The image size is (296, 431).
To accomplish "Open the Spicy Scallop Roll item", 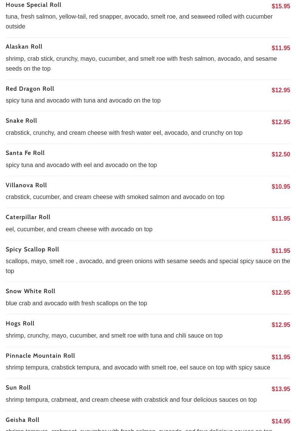I will pyautogui.click(x=32, y=249).
